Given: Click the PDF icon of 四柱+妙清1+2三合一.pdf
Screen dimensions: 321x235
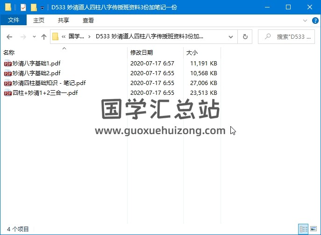Looking at the screenshot, I should [x=8, y=93].
